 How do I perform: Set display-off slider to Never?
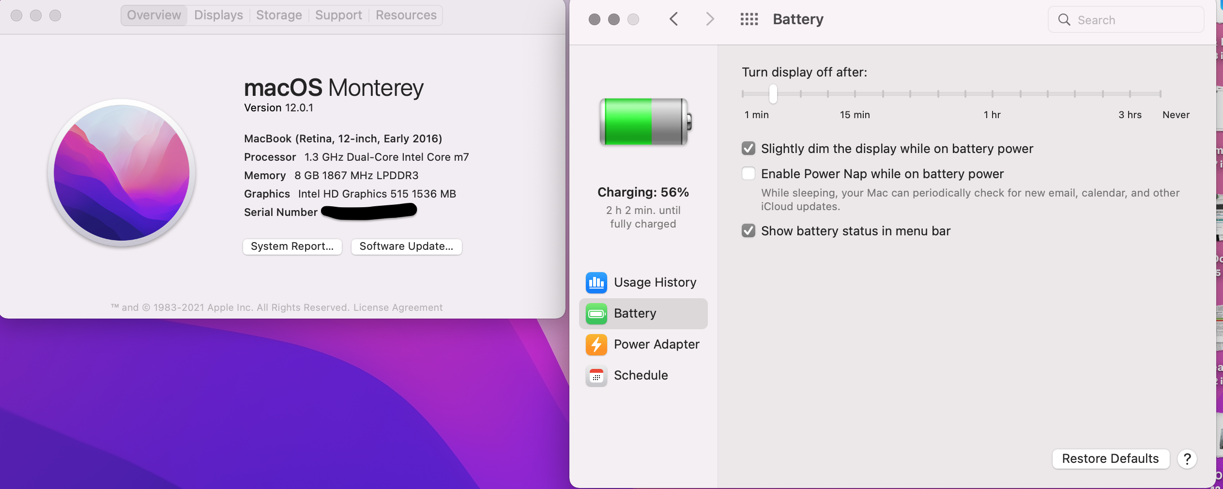coord(1161,94)
